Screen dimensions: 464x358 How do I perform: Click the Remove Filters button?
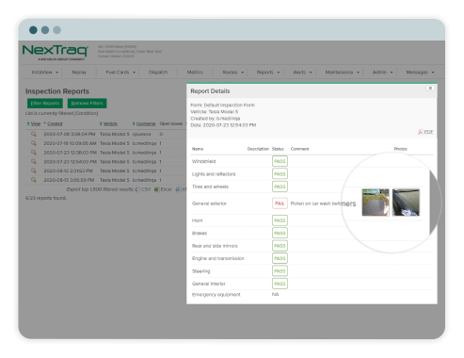pos(88,104)
